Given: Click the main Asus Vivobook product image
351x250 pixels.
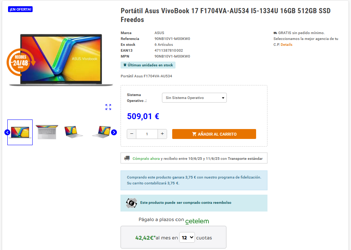Looking at the screenshot, I should [x=61, y=60].
